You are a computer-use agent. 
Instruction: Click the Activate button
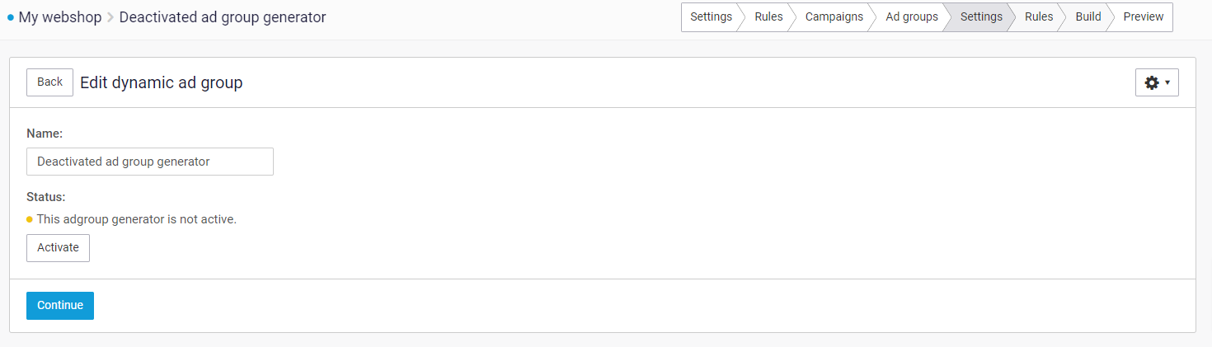58,248
